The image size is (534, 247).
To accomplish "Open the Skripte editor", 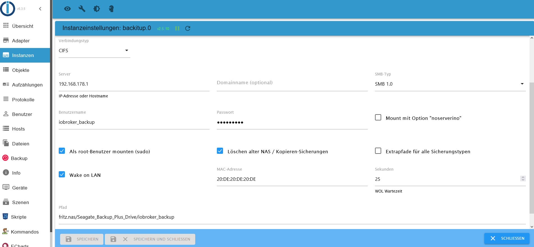I will coord(25,217).
